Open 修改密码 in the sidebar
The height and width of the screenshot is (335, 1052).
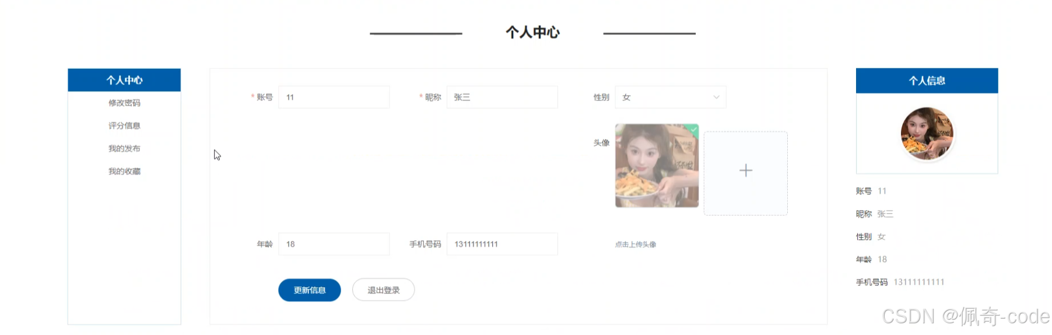(124, 103)
